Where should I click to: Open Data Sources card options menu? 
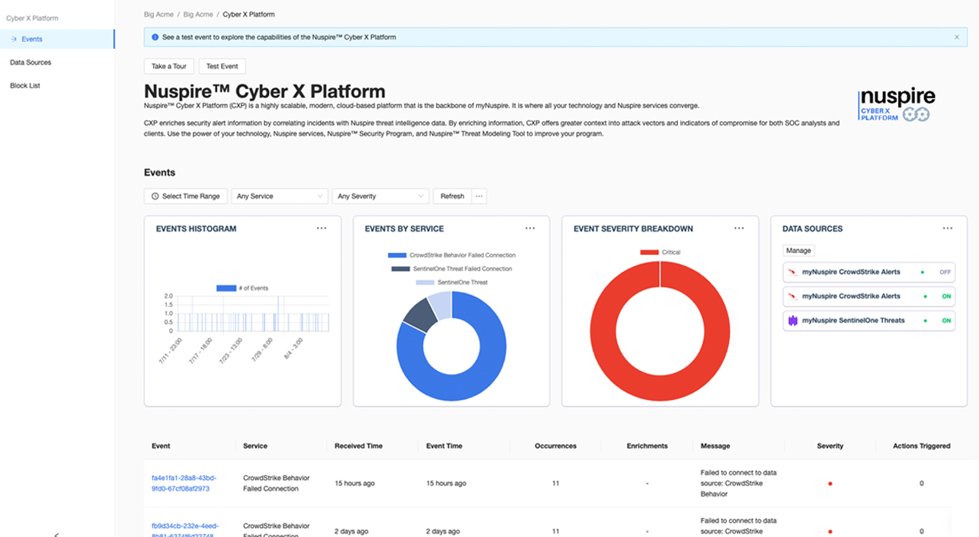pyautogui.click(x=948, y=229)
